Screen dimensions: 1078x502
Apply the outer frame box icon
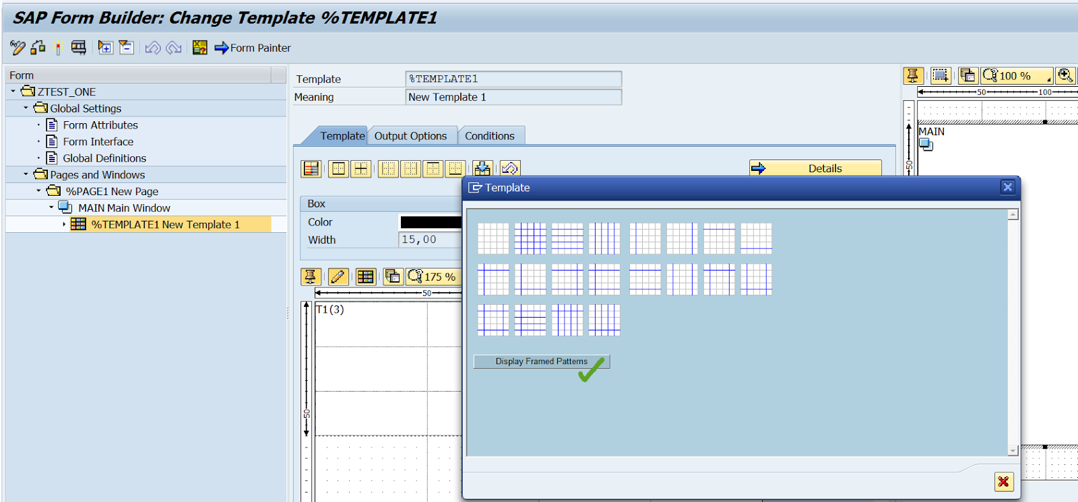(339, 168)
